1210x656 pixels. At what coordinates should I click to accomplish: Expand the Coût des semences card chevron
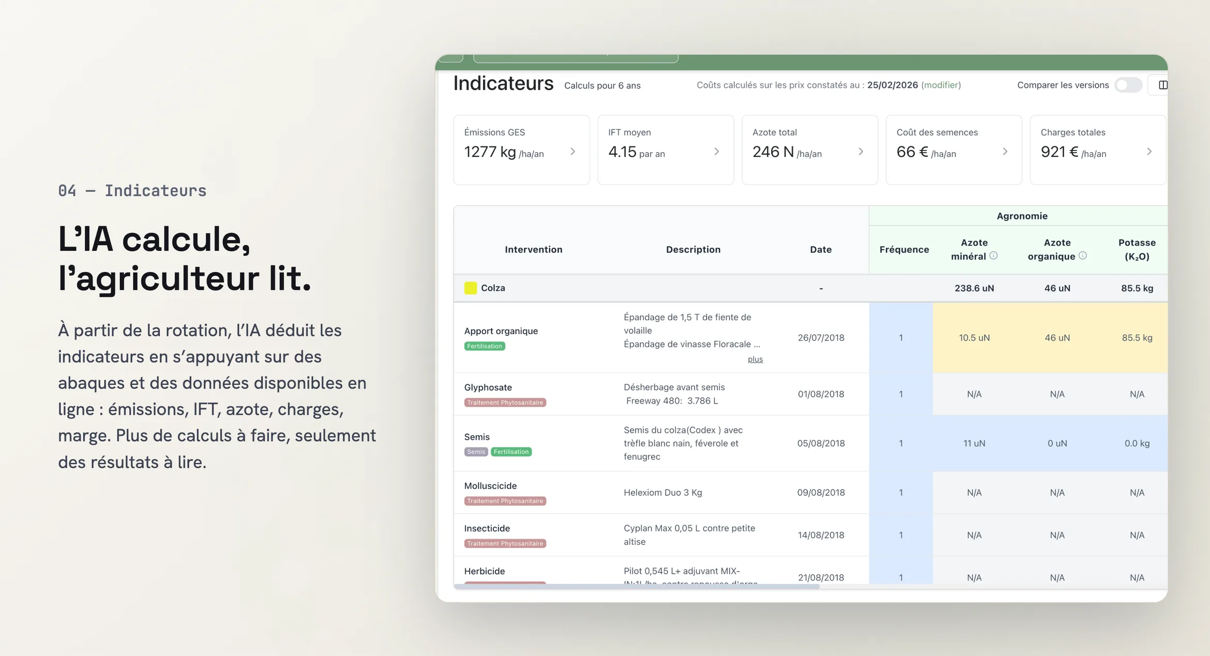(1005, 152)
